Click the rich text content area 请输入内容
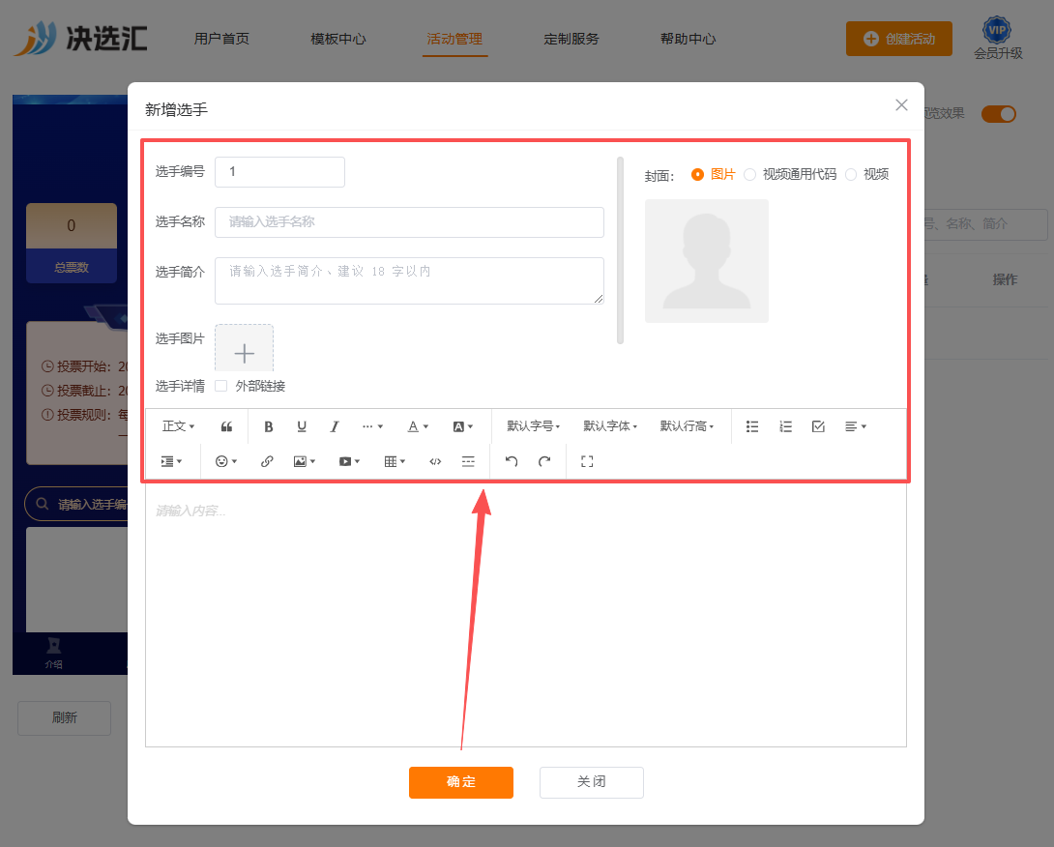 (x=526, y=613)
